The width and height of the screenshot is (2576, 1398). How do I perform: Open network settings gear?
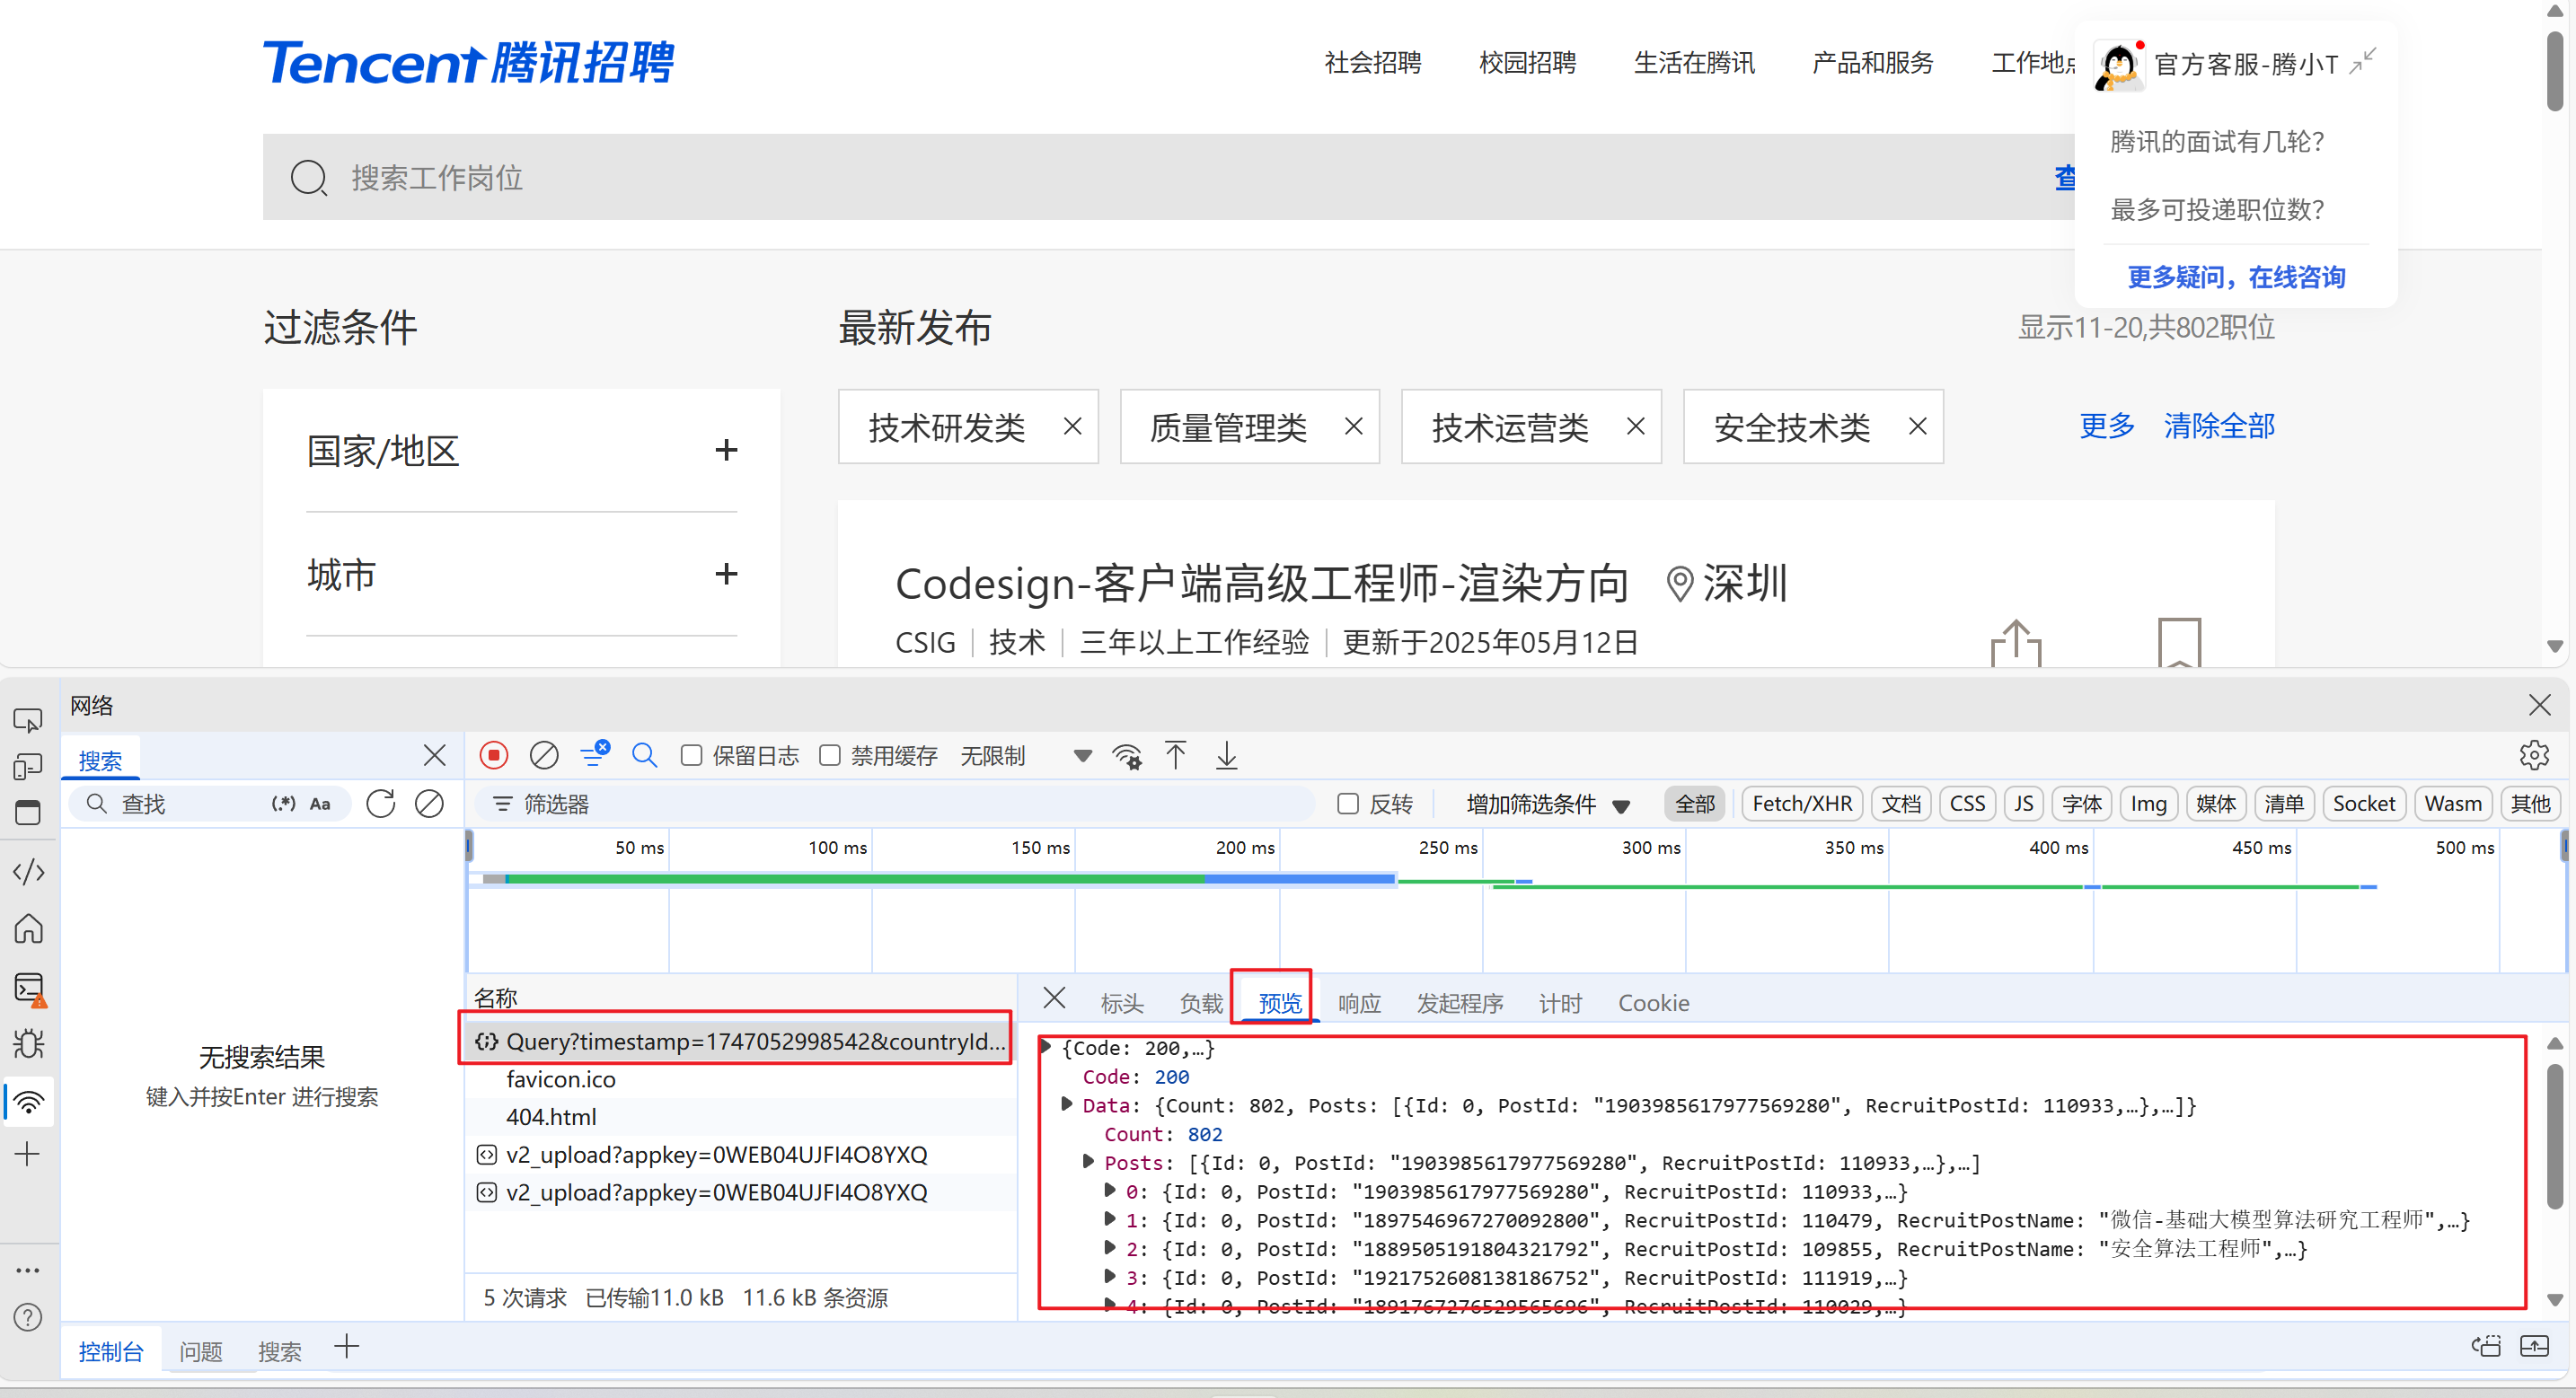click(2534, 755)
